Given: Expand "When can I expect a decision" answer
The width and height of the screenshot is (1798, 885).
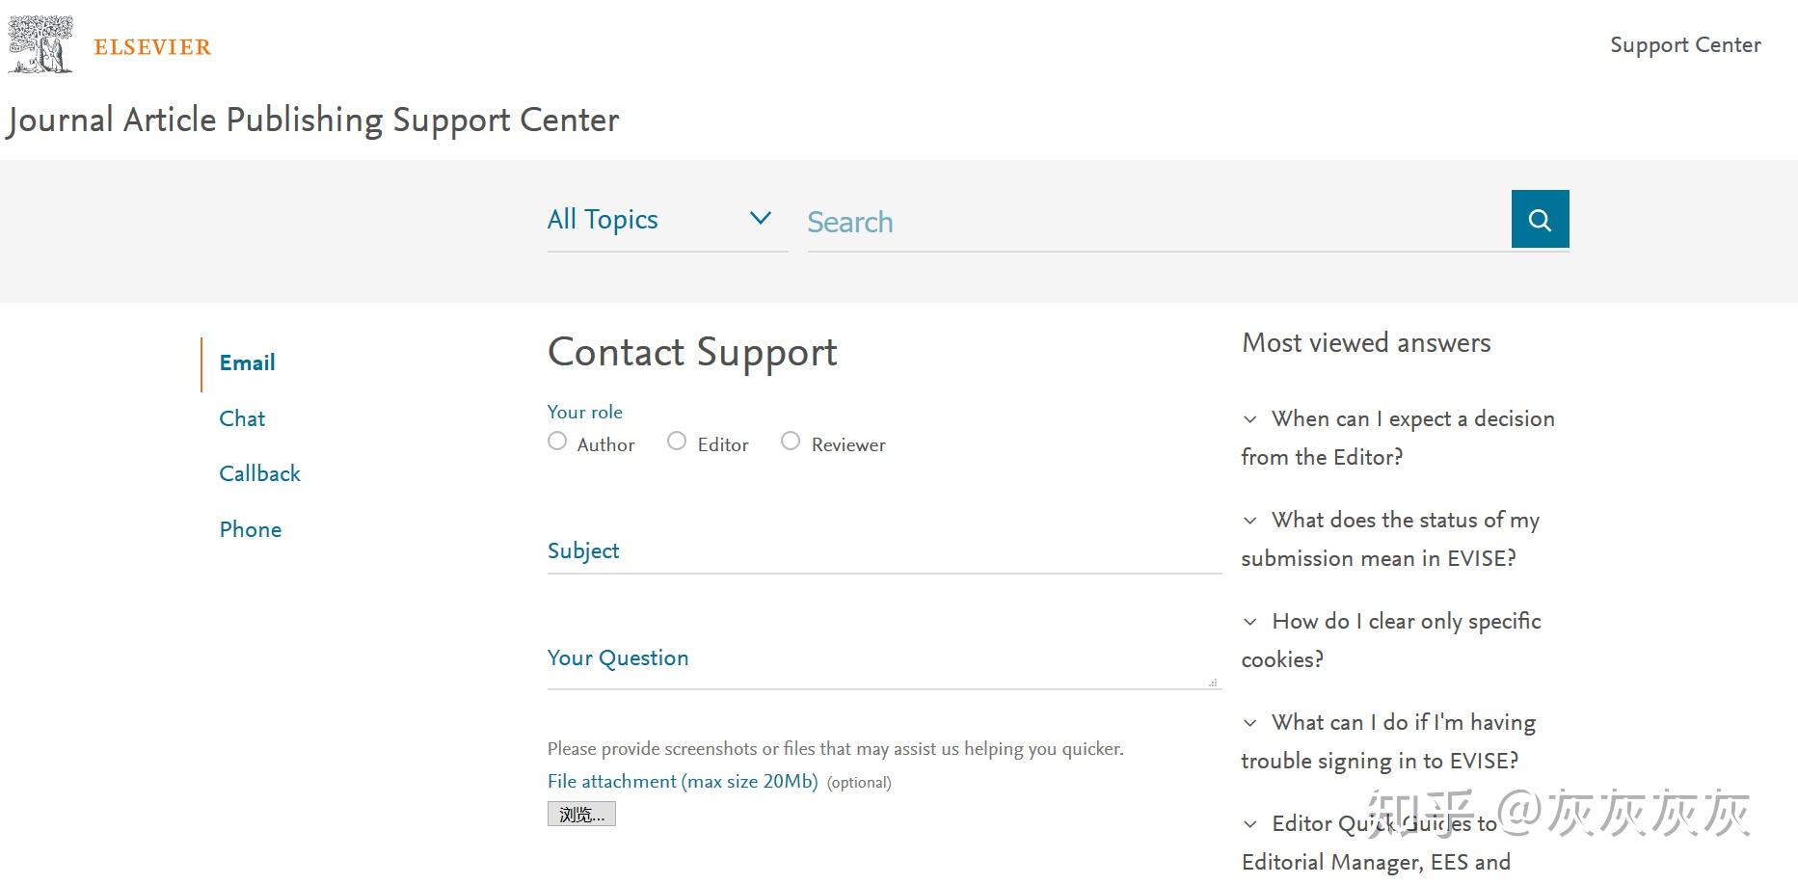Looking at the screenshot, I should pos(1250,419).
